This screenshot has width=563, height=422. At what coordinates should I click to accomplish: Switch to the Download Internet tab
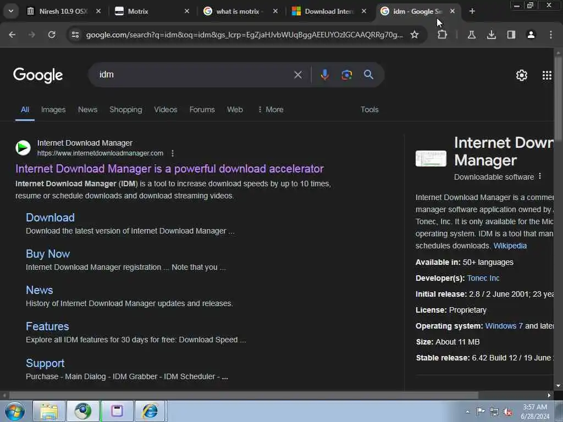[x=329, y=12]
